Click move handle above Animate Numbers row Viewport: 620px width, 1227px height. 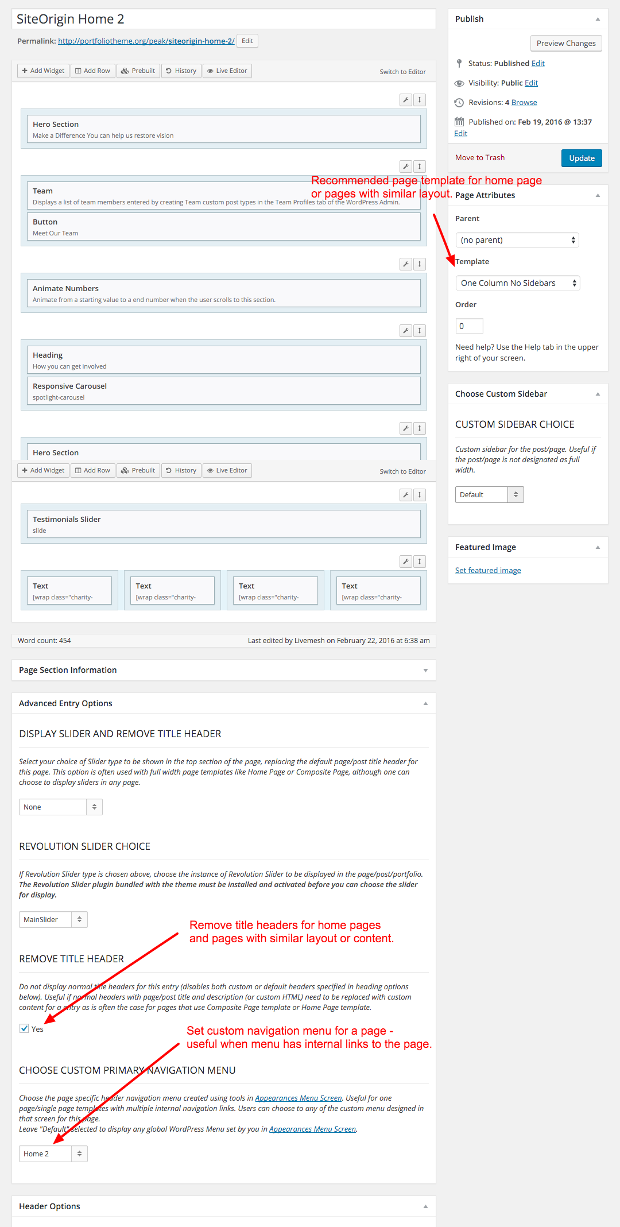pyautogui.click(x=420, y=264)
